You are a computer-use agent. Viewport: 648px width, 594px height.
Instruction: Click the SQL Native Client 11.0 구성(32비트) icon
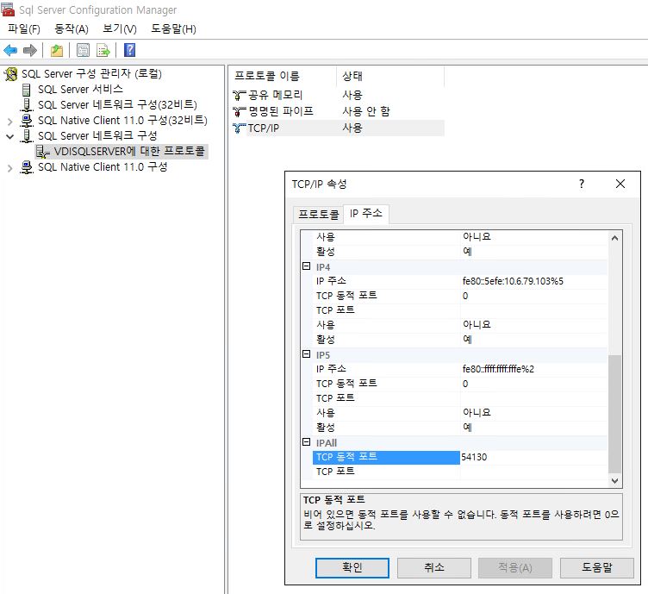point(27,121)
